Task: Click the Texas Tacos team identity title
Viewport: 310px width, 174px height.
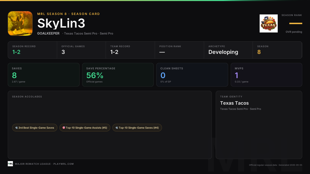Action: pos(234,103)
